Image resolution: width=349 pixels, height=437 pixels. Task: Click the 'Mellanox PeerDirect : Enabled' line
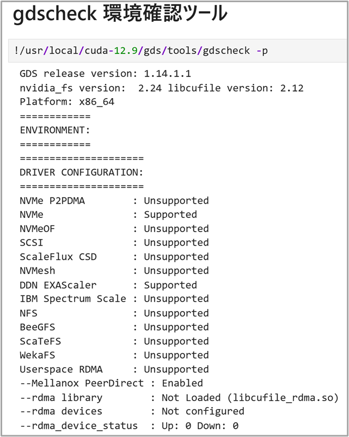(111, 383)
